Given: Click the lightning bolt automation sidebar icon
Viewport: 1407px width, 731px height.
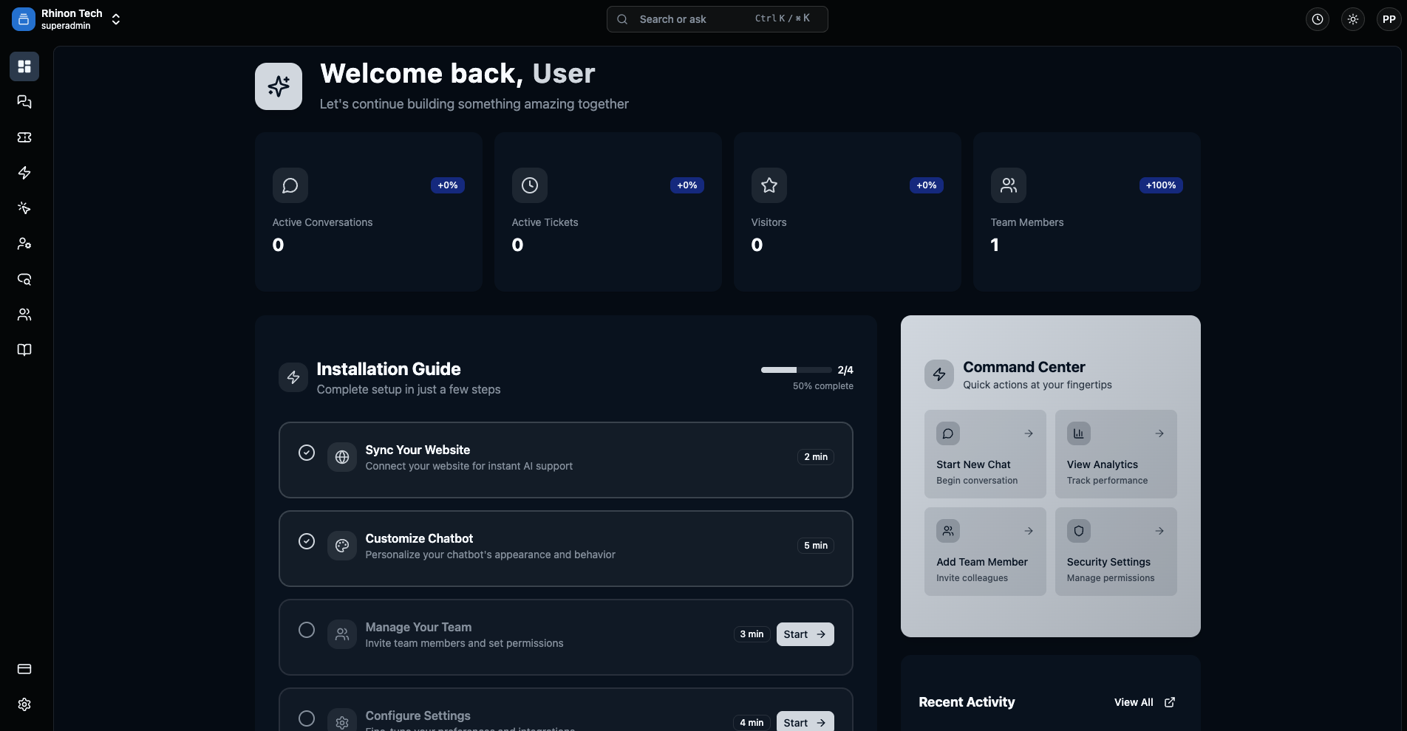Looking at the screenshot, I should coord(24,173).
